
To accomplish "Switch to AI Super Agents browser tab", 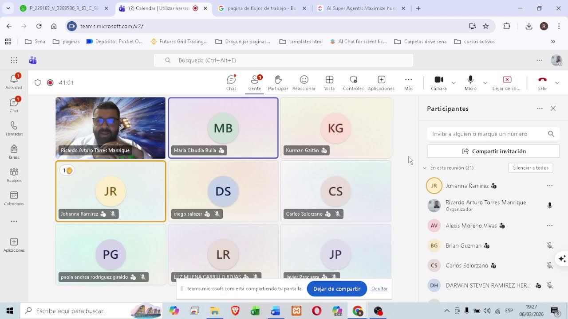I will point(361,8).
